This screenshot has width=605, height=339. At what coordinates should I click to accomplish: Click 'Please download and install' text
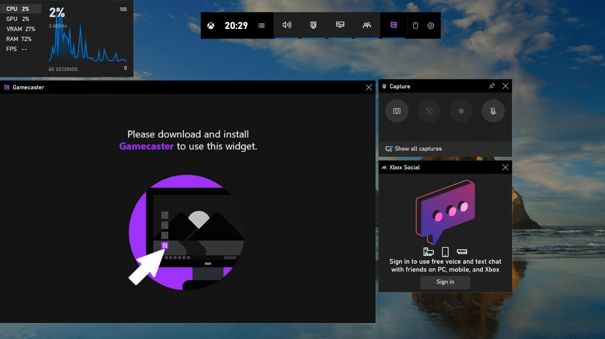188,134
